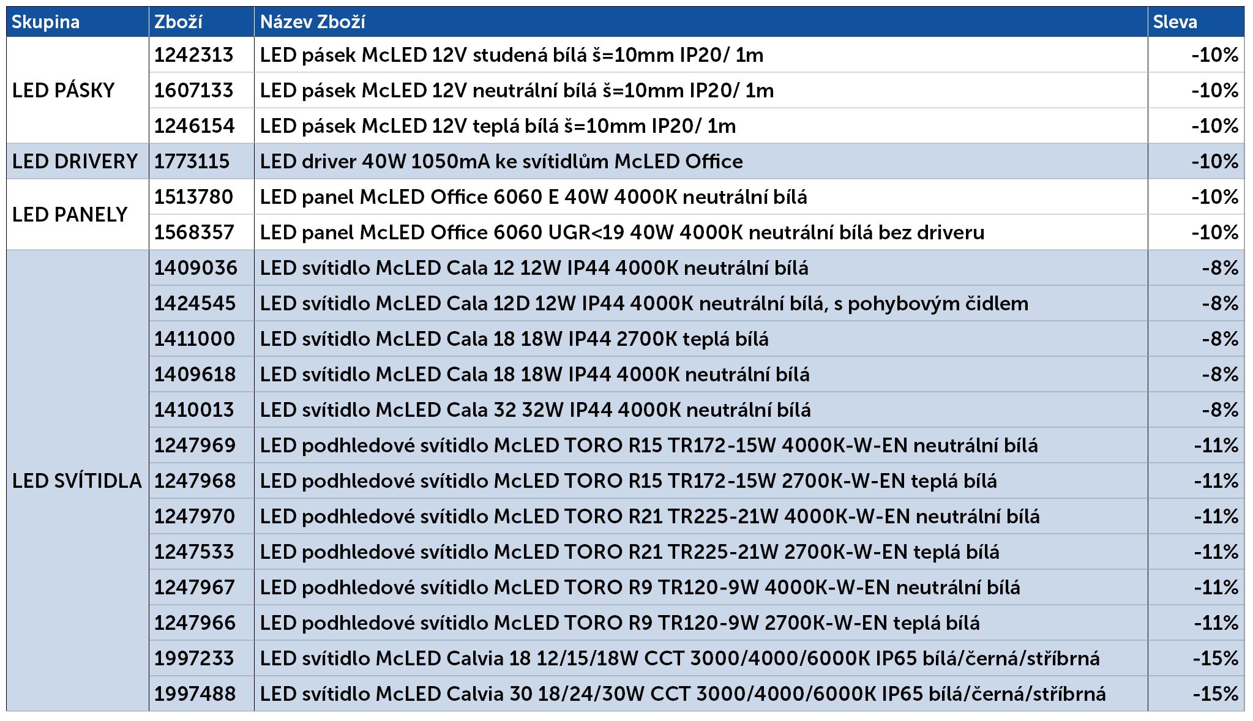The height and width of the screenshot is (721, 1253).
Task: Click the Skupina column header
Action: 77,22
